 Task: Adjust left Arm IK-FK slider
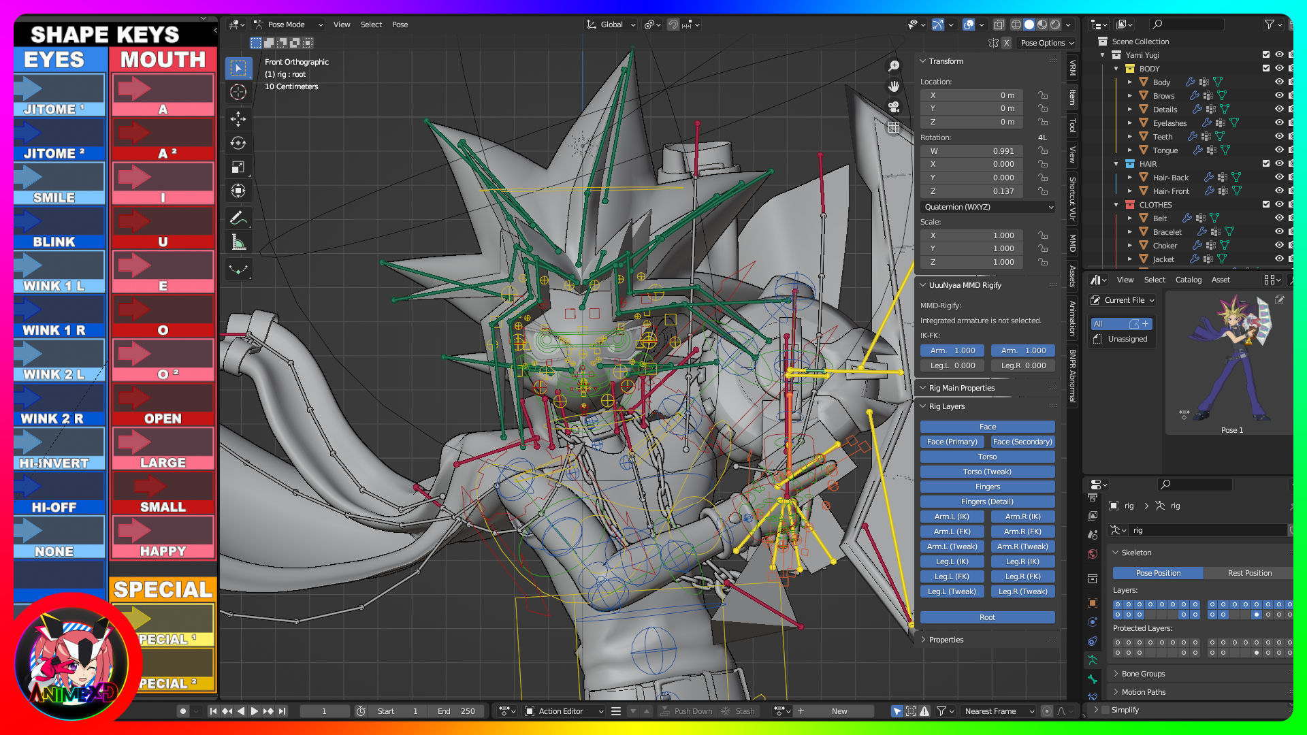pos(952,350)
